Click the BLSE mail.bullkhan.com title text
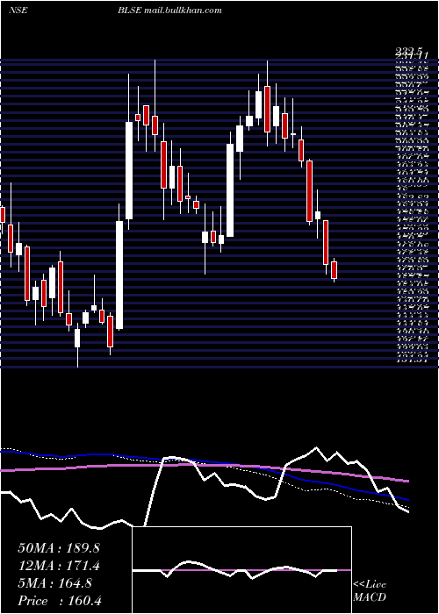The width and height of the screenshot is (439, 614). point(169,11)
